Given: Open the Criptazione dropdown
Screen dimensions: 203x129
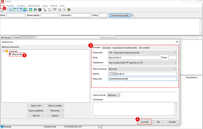Looking at the screenshot, I should (142, 63).
